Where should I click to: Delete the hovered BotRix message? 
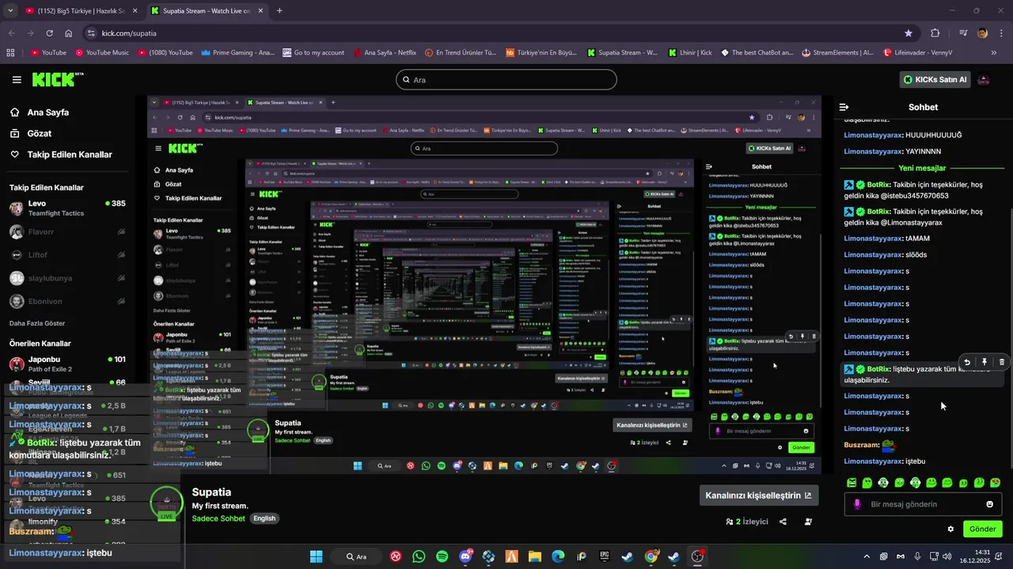tap(1002, 362)
